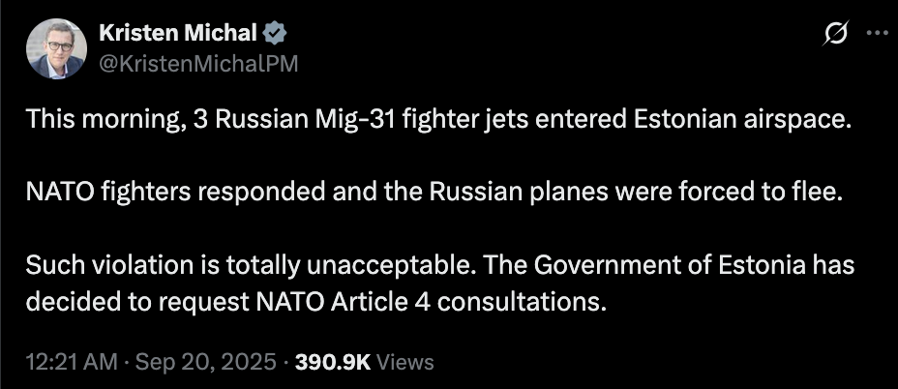The image size is (898, 389).
Task: Click the line about NATO fighters responding
Action: (x=435, y=194)
